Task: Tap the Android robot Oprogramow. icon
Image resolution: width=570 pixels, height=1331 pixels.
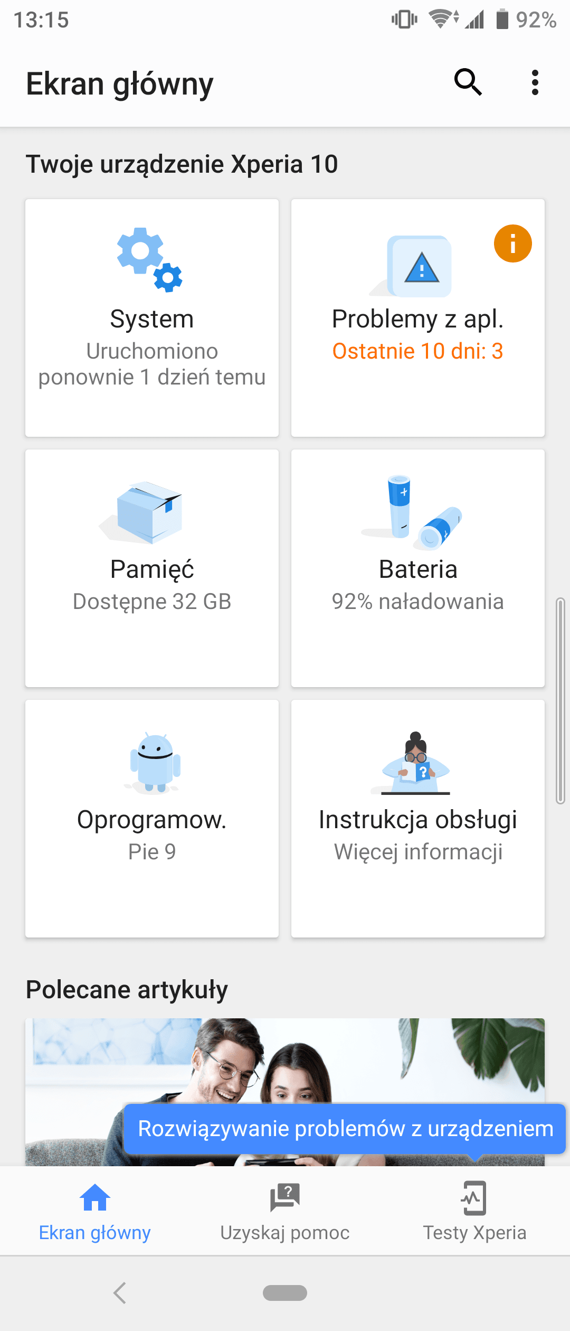Action: (154, 763)
